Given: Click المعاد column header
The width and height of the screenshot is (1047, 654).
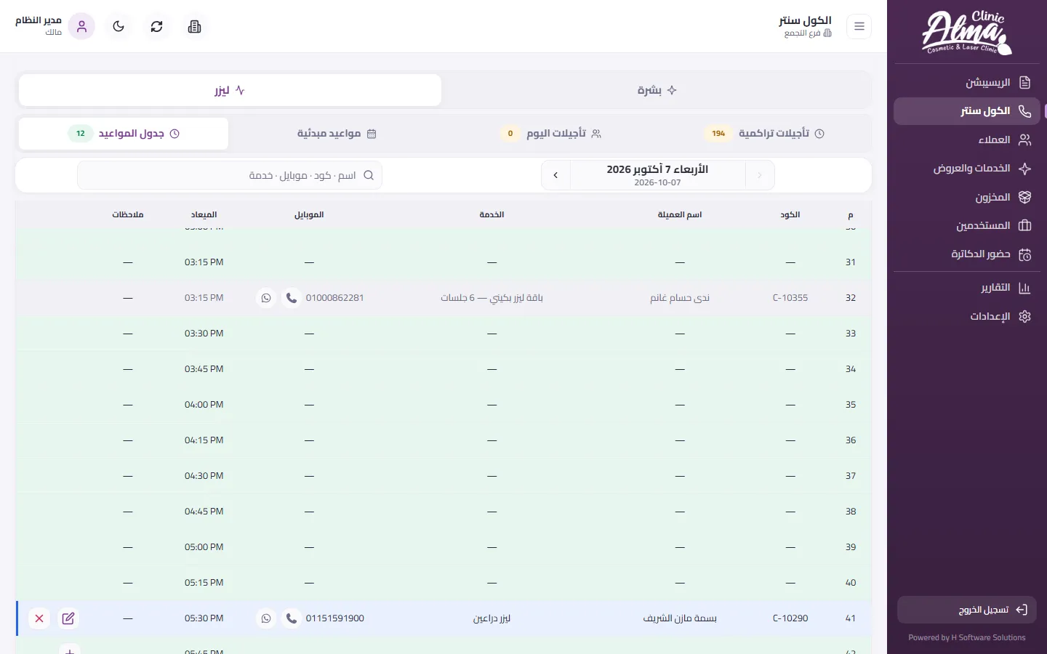Looking at the screenshot, I should (204, 215).
